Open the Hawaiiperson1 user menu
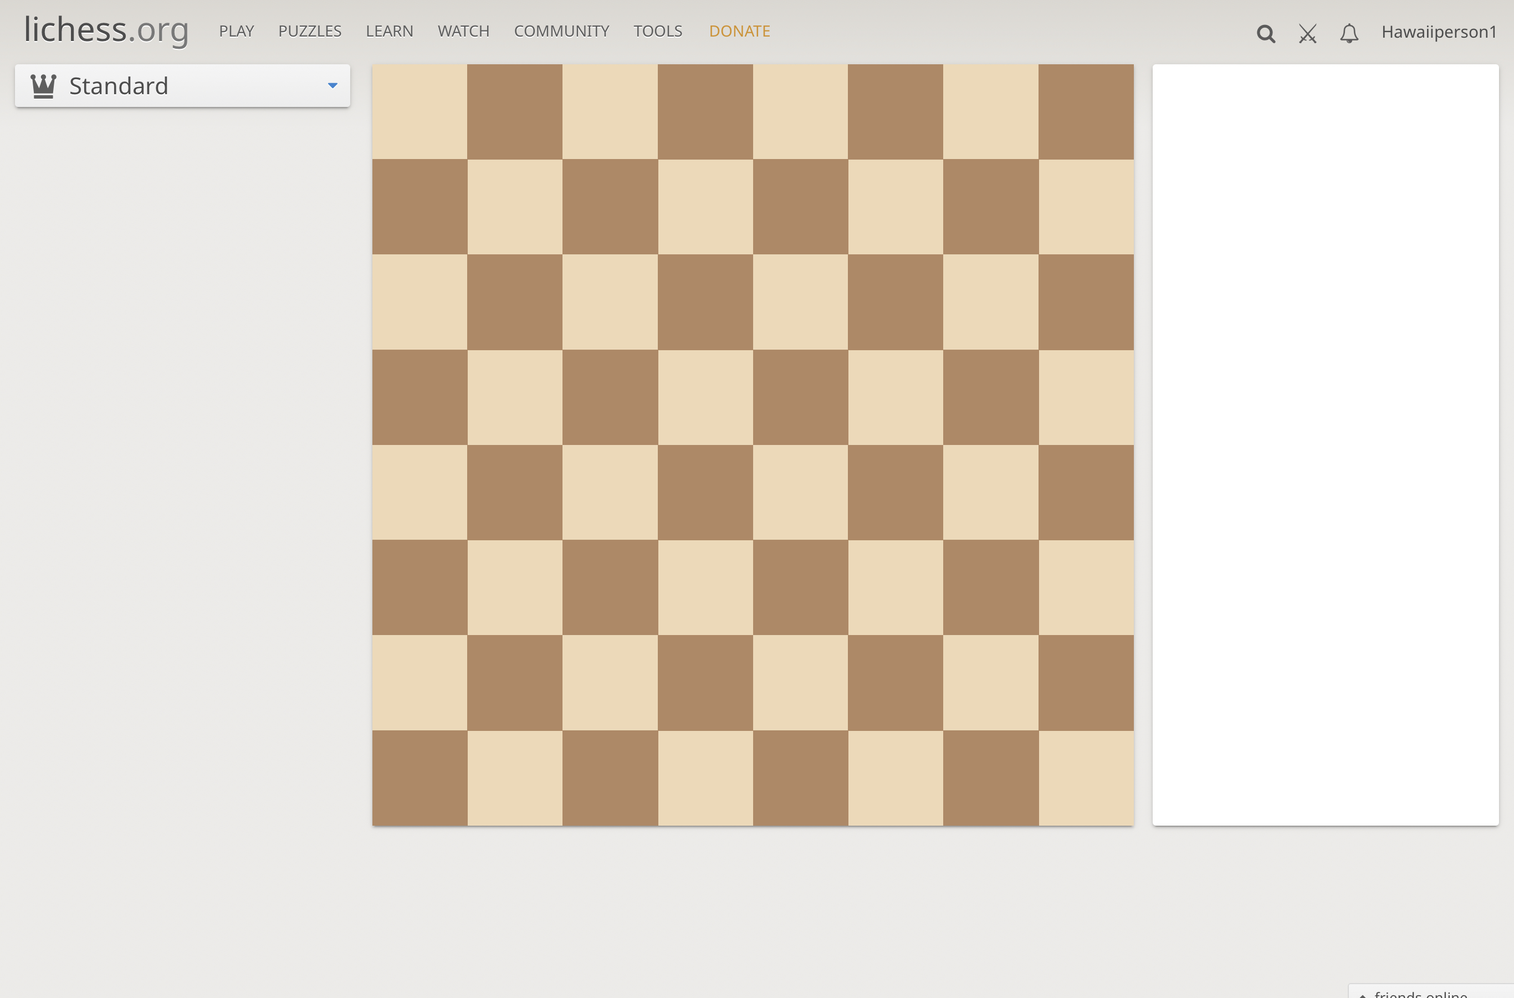 click(1439, 32)
